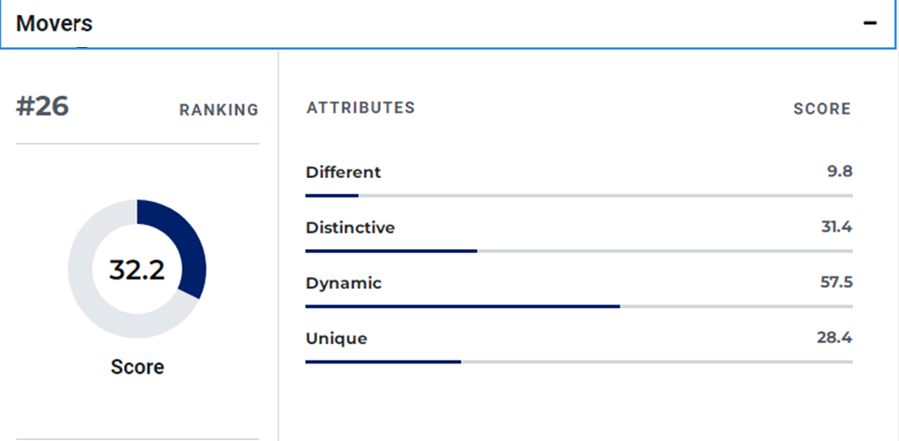
Task: Click the Score caption below donut chart
Action: point(137,366)
